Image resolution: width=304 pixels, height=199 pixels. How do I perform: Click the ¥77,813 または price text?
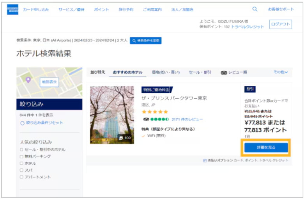[265, 123]
